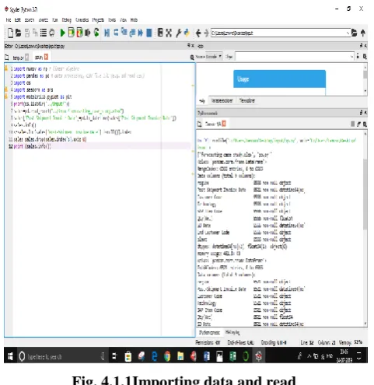This screenshot has height=385, width=374.
Task: Click the New file toolbar icon
Action: coord(10,33)
